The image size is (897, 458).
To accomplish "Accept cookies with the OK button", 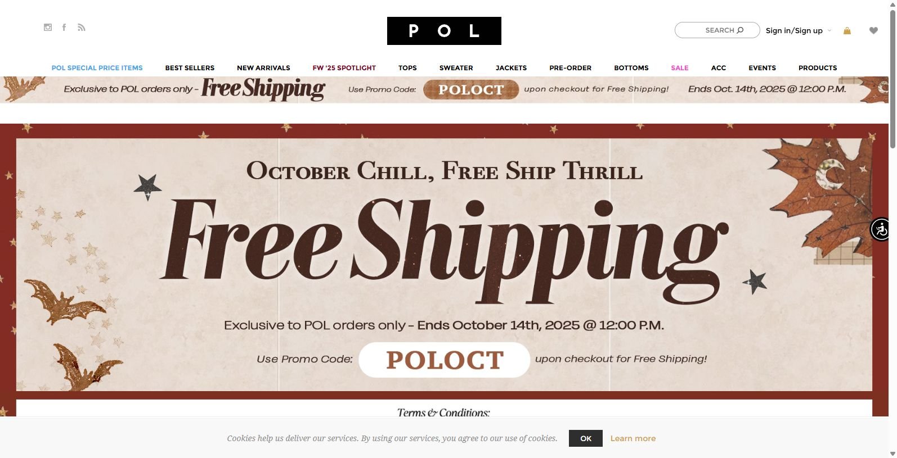I will (585, 438).
